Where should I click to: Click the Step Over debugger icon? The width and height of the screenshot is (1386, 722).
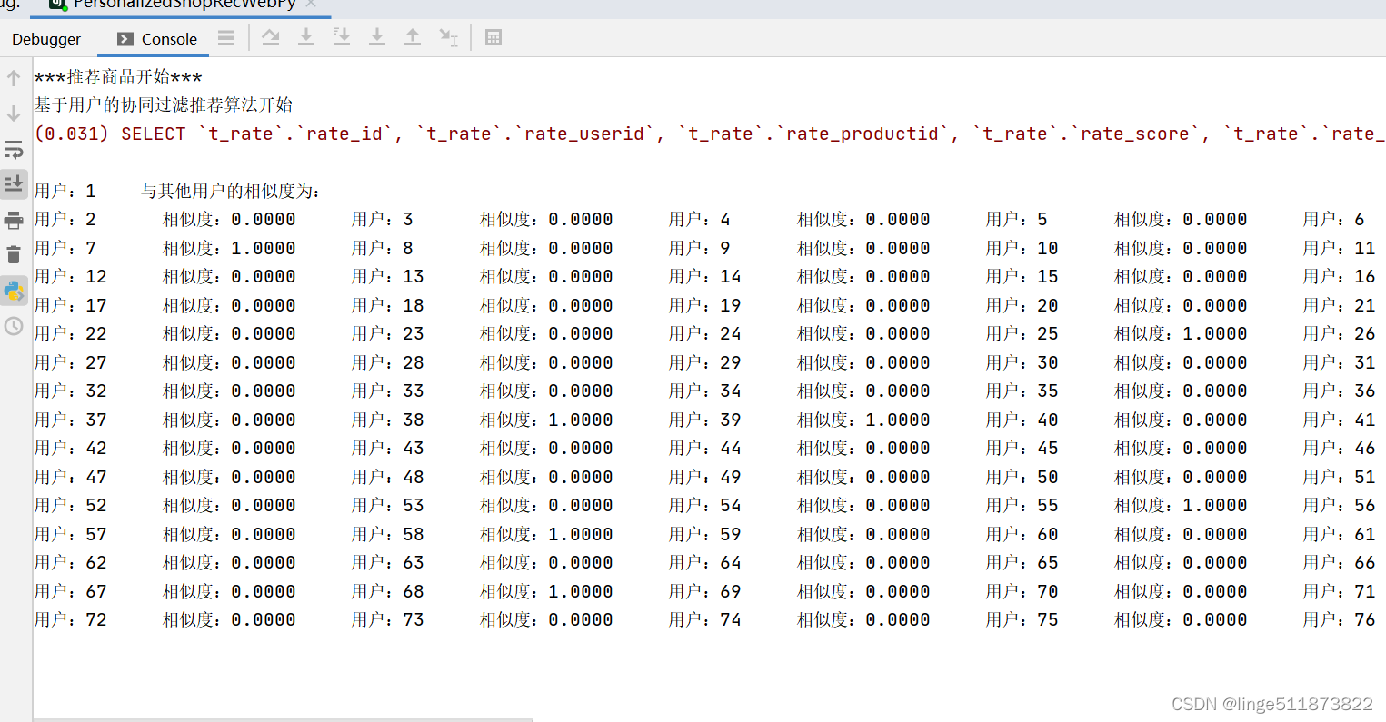pyautogui.click(x=271, y=37)
